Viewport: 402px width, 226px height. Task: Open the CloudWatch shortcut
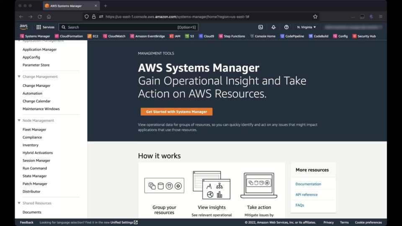pos(114,36)
